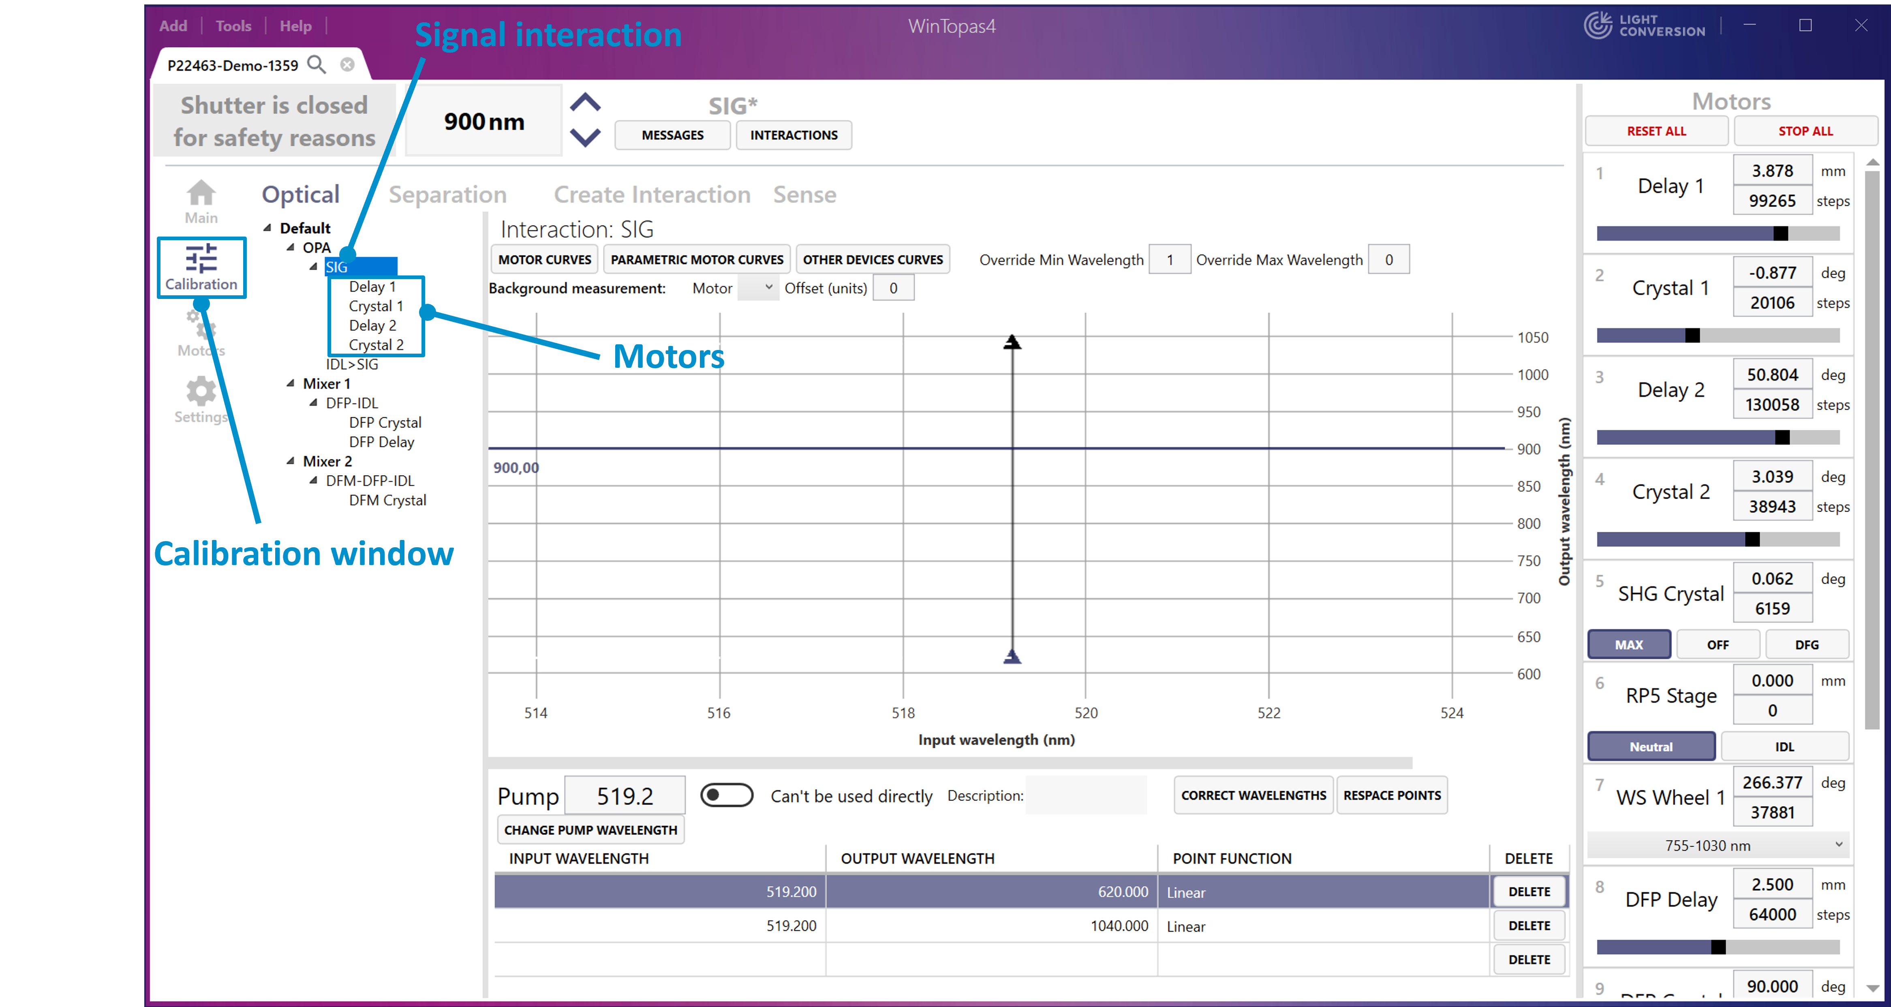Select Crystal 2 under SIG in tree
The image size is (1891, 1007).
(376, 344)
